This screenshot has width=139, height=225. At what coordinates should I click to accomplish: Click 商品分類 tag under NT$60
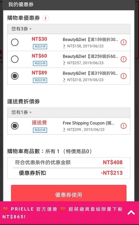point(40,63)
